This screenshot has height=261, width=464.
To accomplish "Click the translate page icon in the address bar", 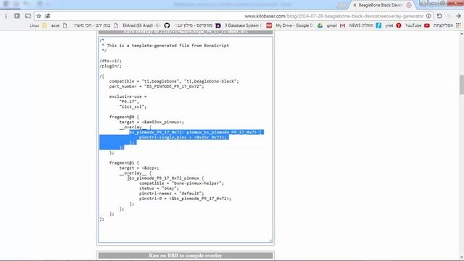I will click(x=47, y=16).
